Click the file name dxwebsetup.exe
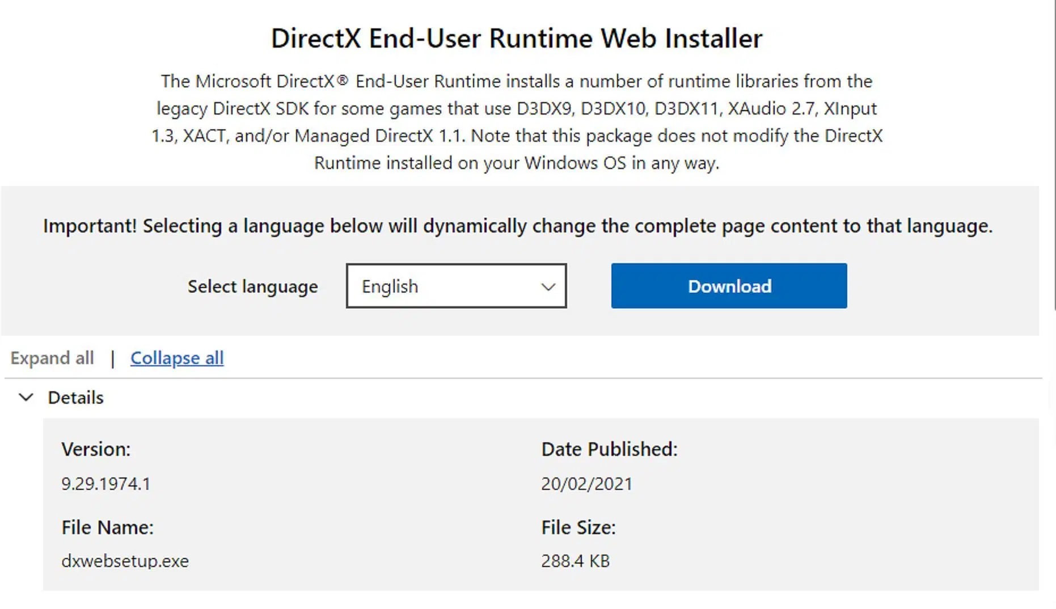Screen dimensions: 1056x609 pos(125,561)
